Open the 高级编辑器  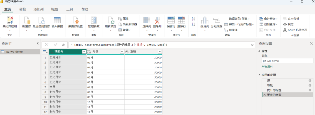128,24
